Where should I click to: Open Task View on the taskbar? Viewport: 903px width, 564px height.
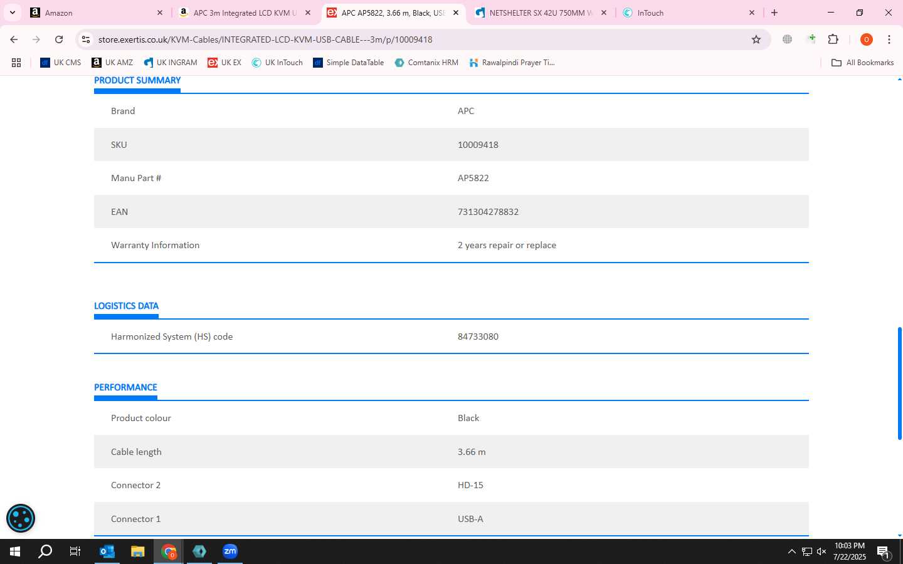point(75,551)
